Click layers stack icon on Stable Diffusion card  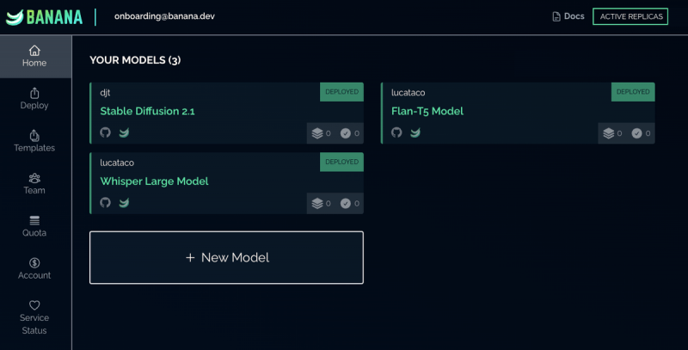(317, 133)
